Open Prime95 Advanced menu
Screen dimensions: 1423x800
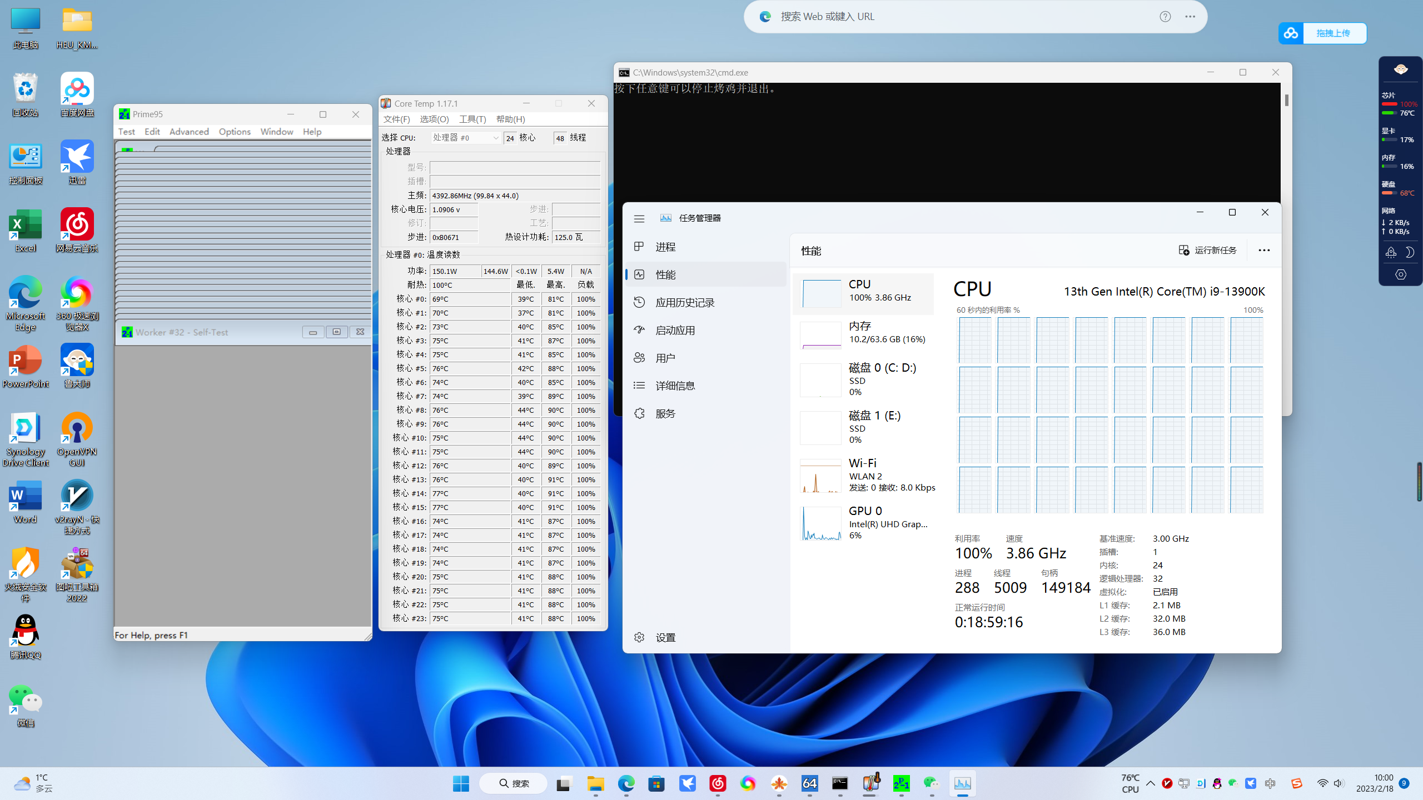tap(189, 132)
